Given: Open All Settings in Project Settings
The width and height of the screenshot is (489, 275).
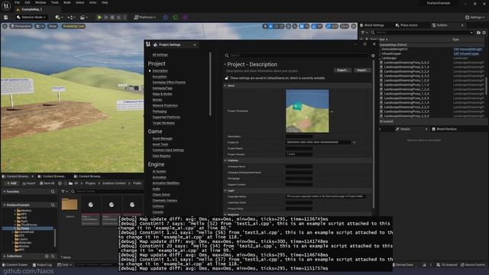Looking at the screenshot, I should [160, 55].
